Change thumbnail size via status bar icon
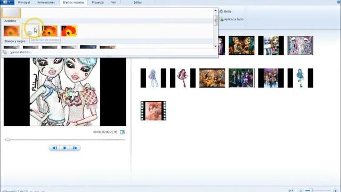341x192 pixels. tap(291, 190)
